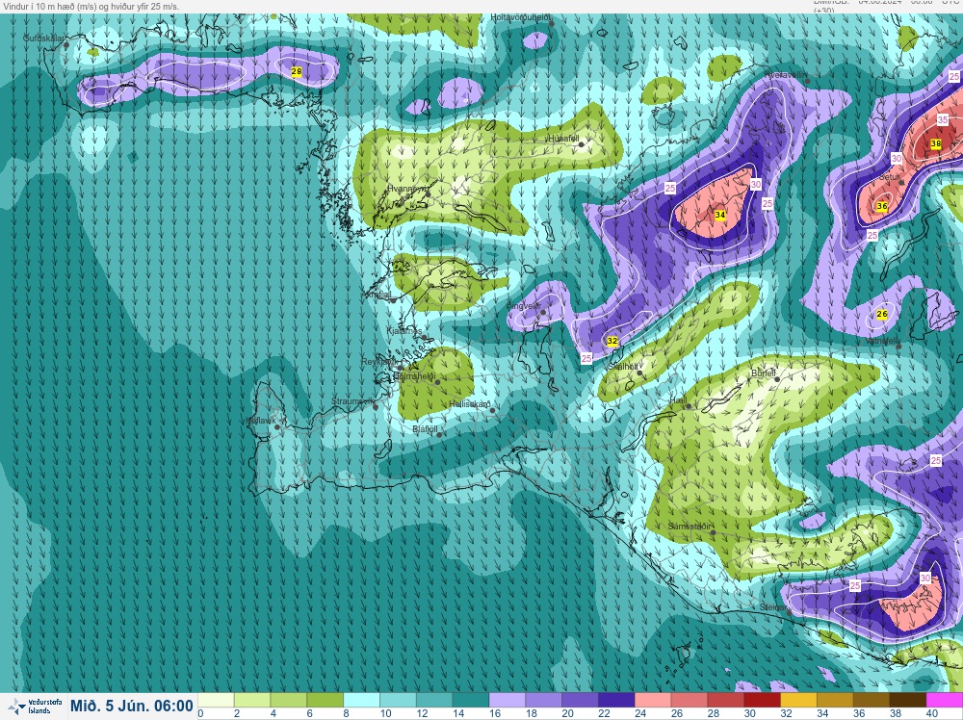Screen dimensions: 963x720
Task: Pick the 36–38 m/s brown legend swatch
Action: (x=872, y=701)
